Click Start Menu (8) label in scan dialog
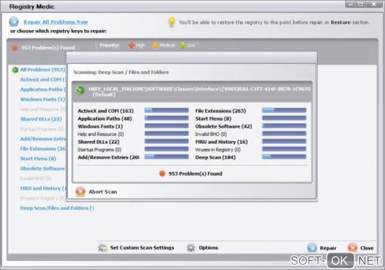This screenshot has height=270, width=385. pos(213,119)
